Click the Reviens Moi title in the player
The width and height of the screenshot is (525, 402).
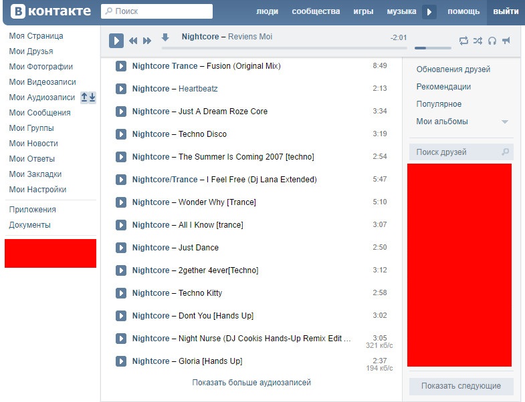coord(250,37)
